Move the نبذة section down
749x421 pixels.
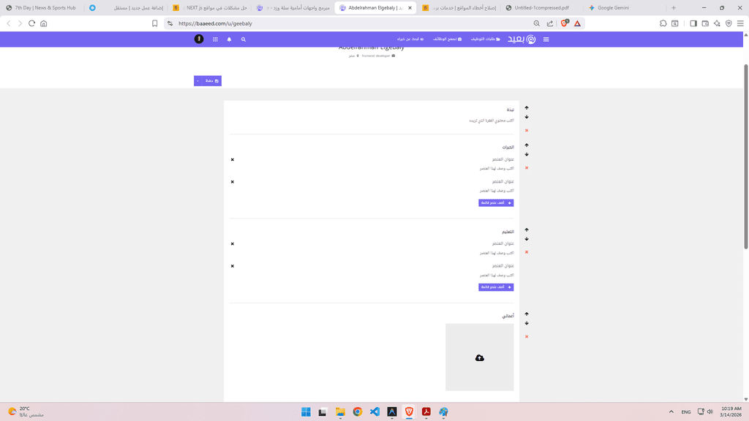527,117
